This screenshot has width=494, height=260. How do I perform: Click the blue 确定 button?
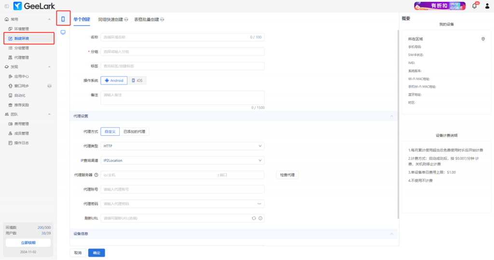coord(96,253)
